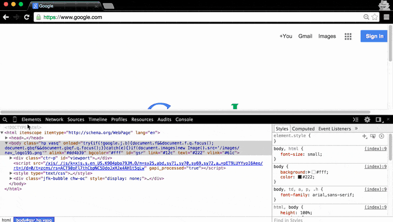
Task: Close DevTools with the x icon
Action: [x=388, y=119]
